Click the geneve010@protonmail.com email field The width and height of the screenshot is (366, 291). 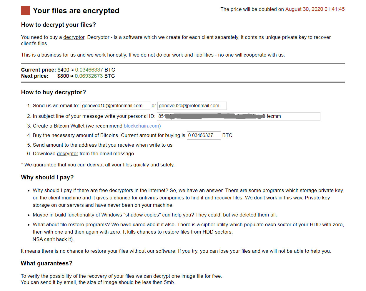click(x=115, y=106)
